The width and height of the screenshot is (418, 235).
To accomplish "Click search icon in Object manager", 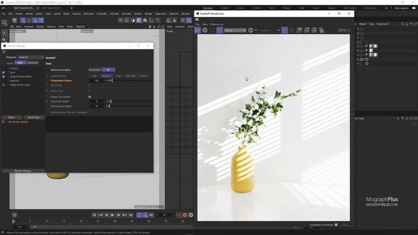I will pyautogui.click(x=402, y=24).
